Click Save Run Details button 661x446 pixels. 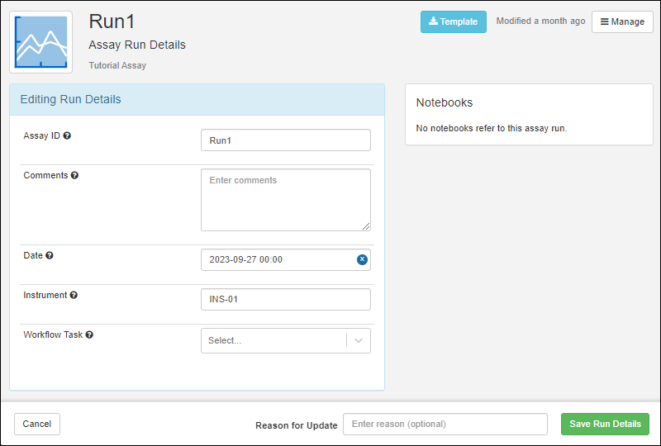click(605, 425)
